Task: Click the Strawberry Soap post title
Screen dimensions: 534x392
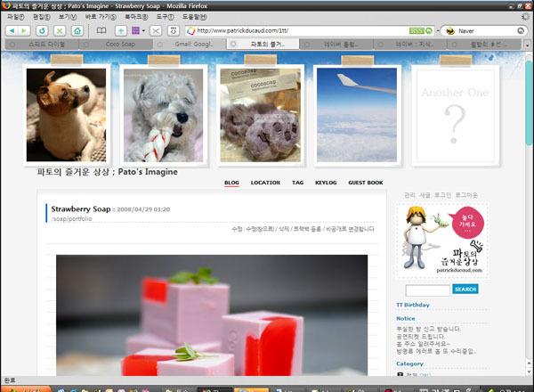Action: [x=81, y=209]
